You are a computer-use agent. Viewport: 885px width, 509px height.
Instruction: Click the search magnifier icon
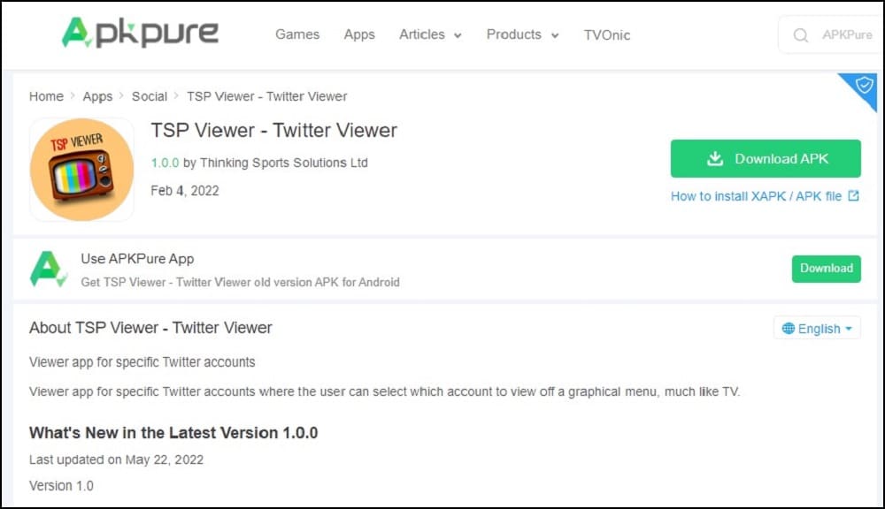[800, 35]
